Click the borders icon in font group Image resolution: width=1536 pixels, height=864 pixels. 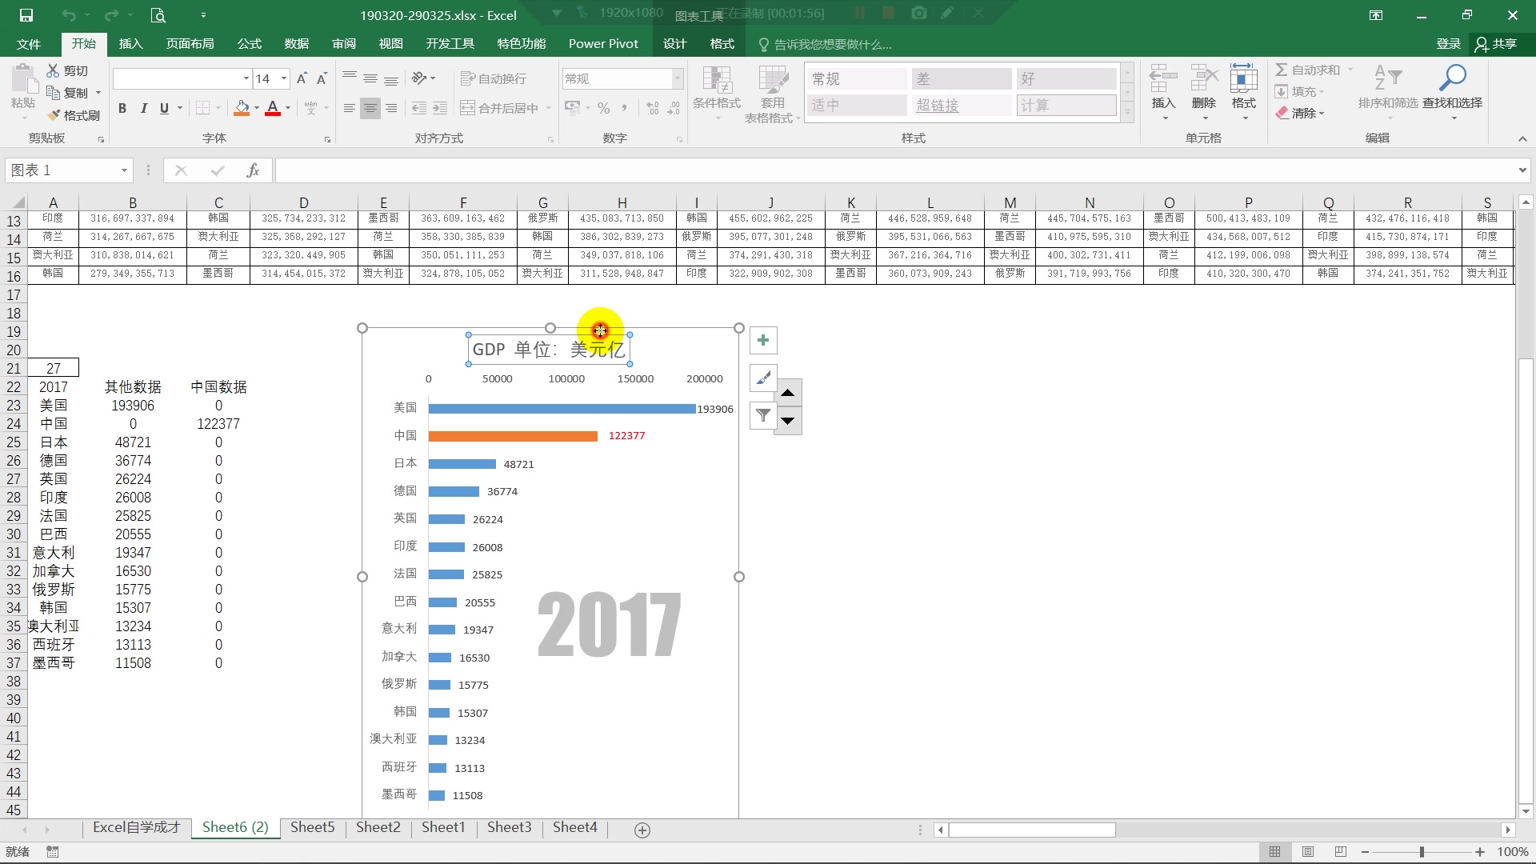(202, 108)
